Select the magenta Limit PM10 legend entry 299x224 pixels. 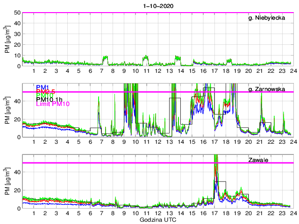[53, 104]
